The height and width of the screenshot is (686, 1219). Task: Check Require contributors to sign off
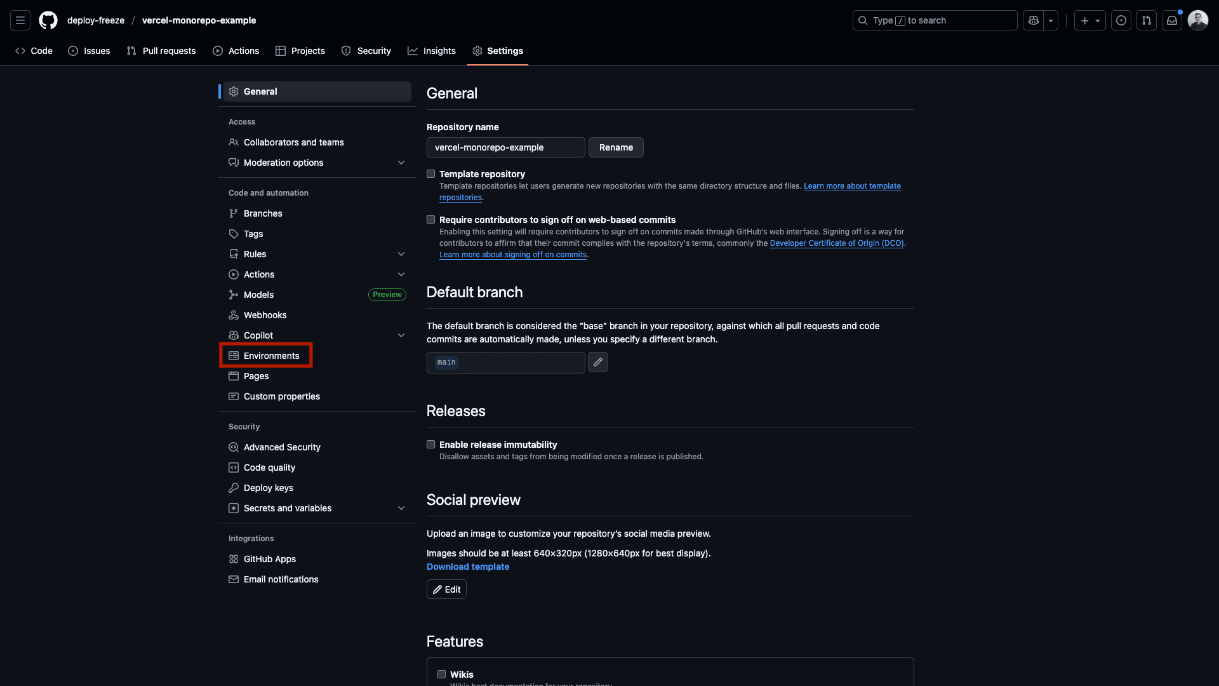[431, 219]
